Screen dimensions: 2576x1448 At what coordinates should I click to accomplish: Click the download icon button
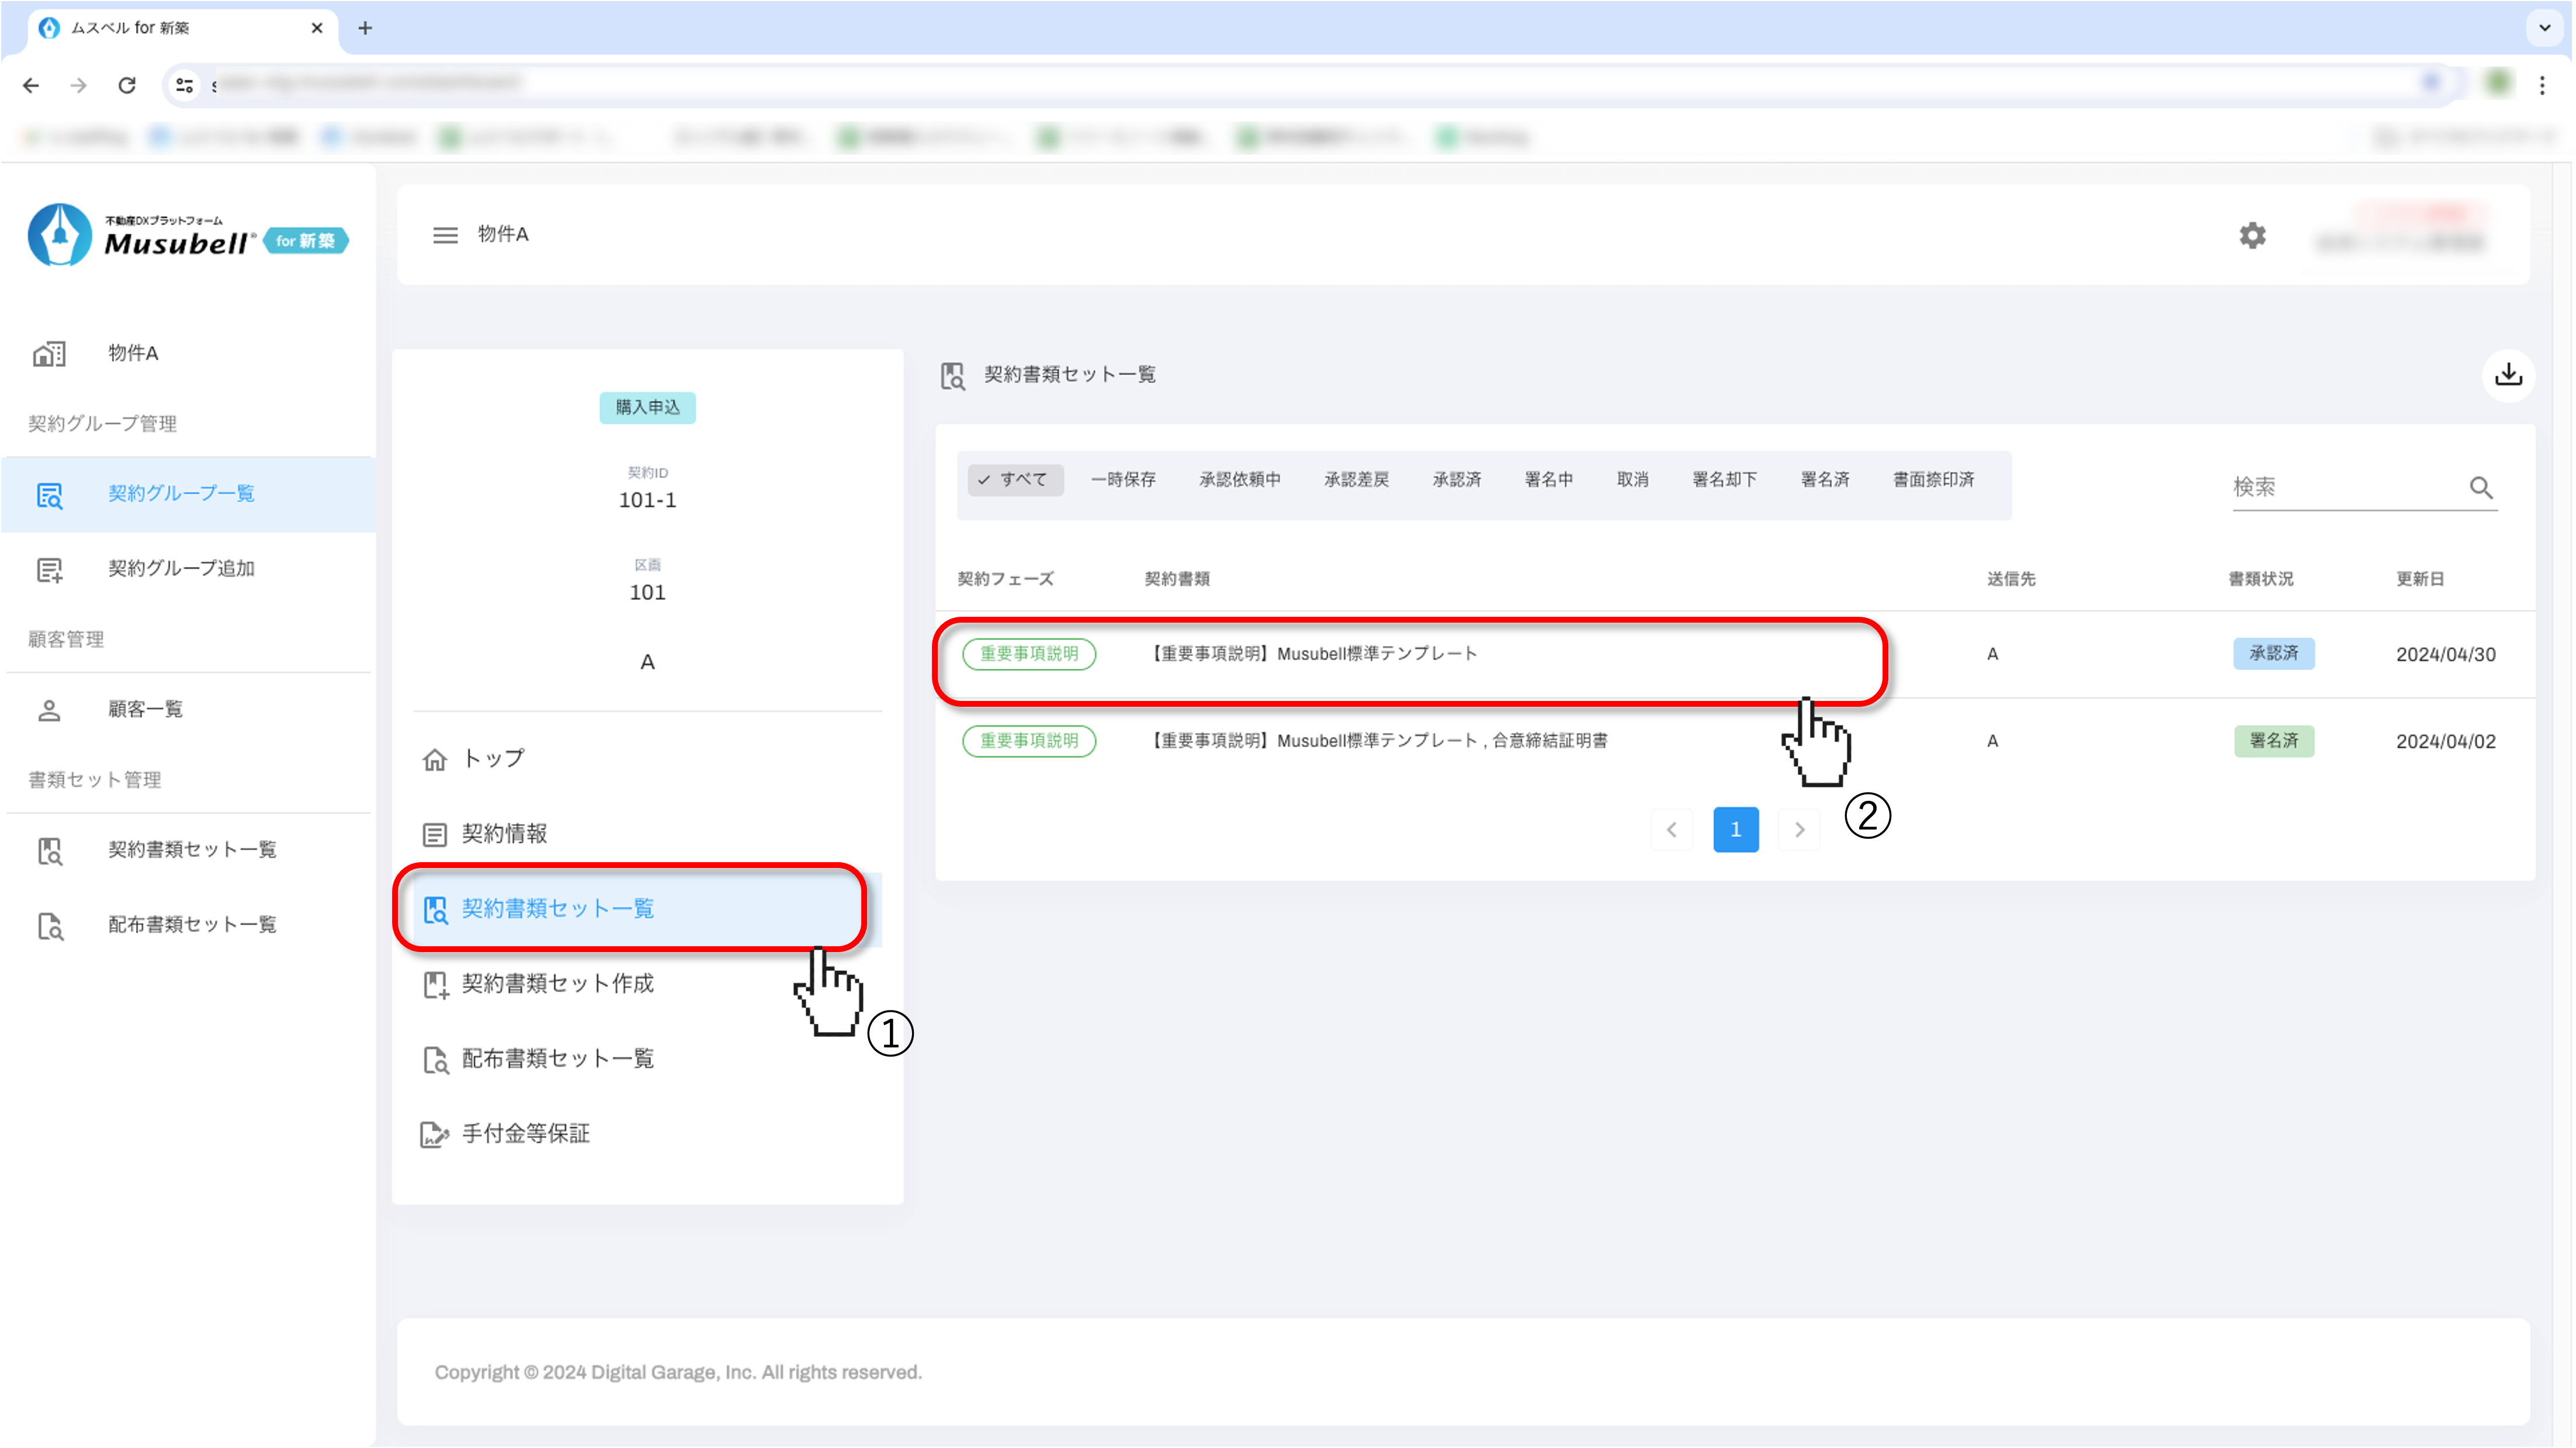[x=2508, y=375]
